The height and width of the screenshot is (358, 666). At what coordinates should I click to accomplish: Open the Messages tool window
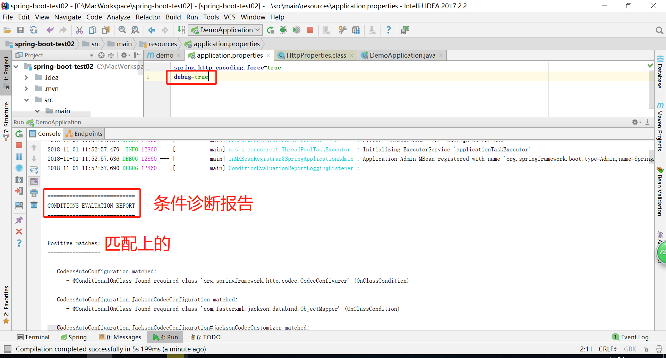pos(120,337)
